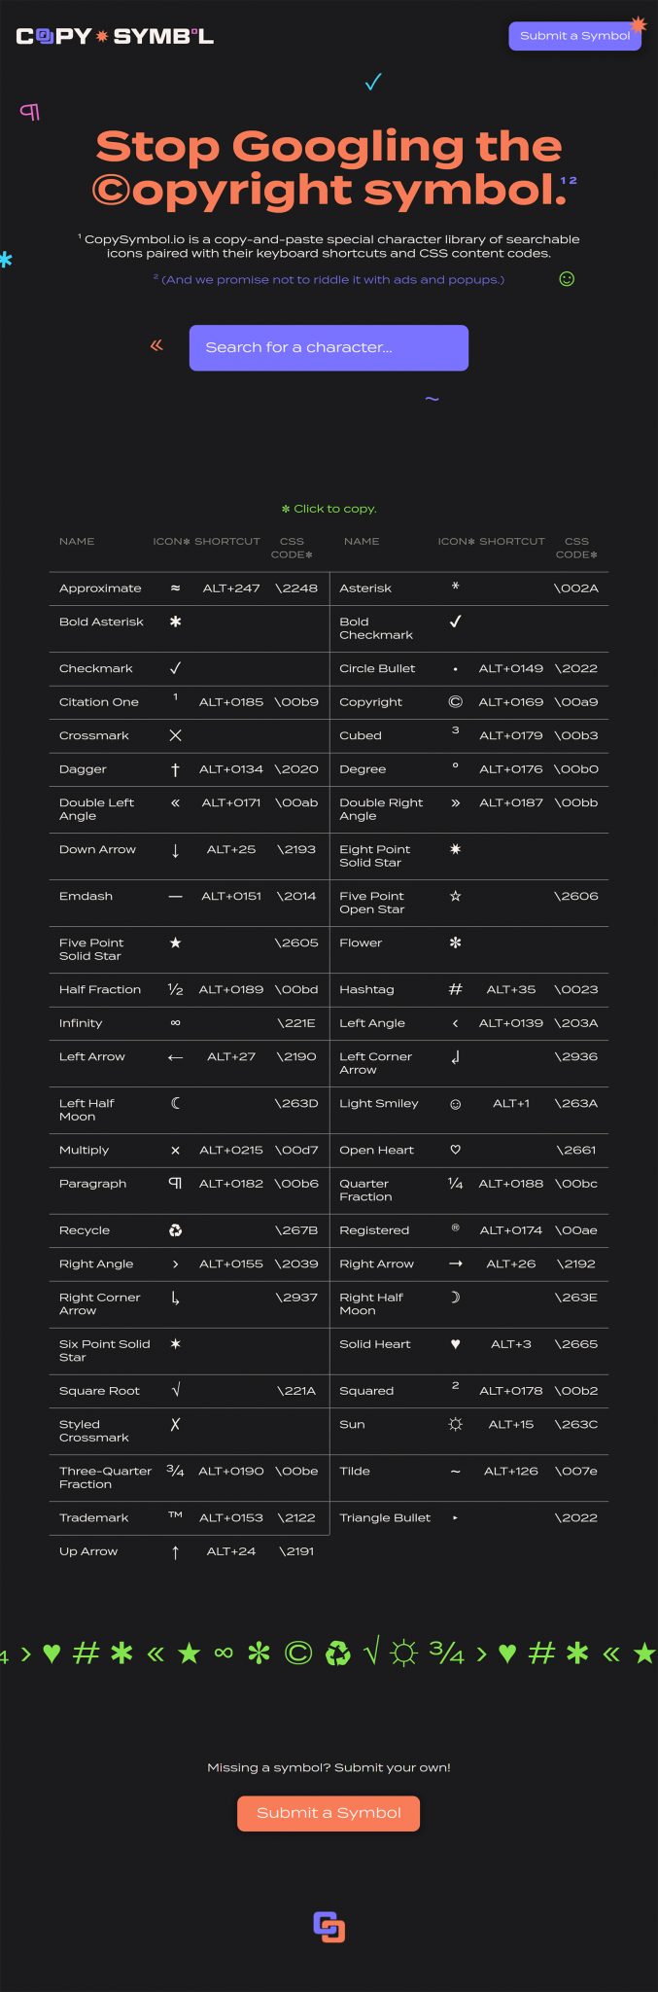Open the Copy Symbol logo homepage link
658x1992 pixels.
[x=115, y=36]
